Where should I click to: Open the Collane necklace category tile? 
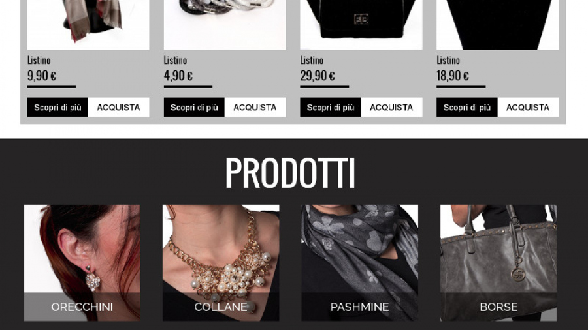pos(221,263)
